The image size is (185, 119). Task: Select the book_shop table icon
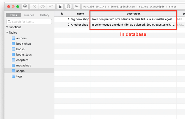point(13,44)
